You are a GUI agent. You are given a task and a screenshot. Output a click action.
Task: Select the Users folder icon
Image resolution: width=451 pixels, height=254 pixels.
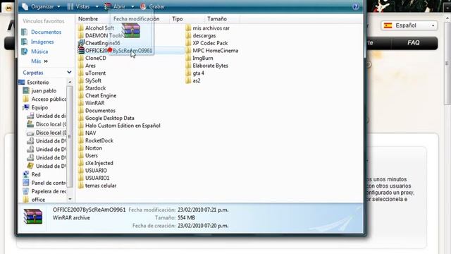81,155
